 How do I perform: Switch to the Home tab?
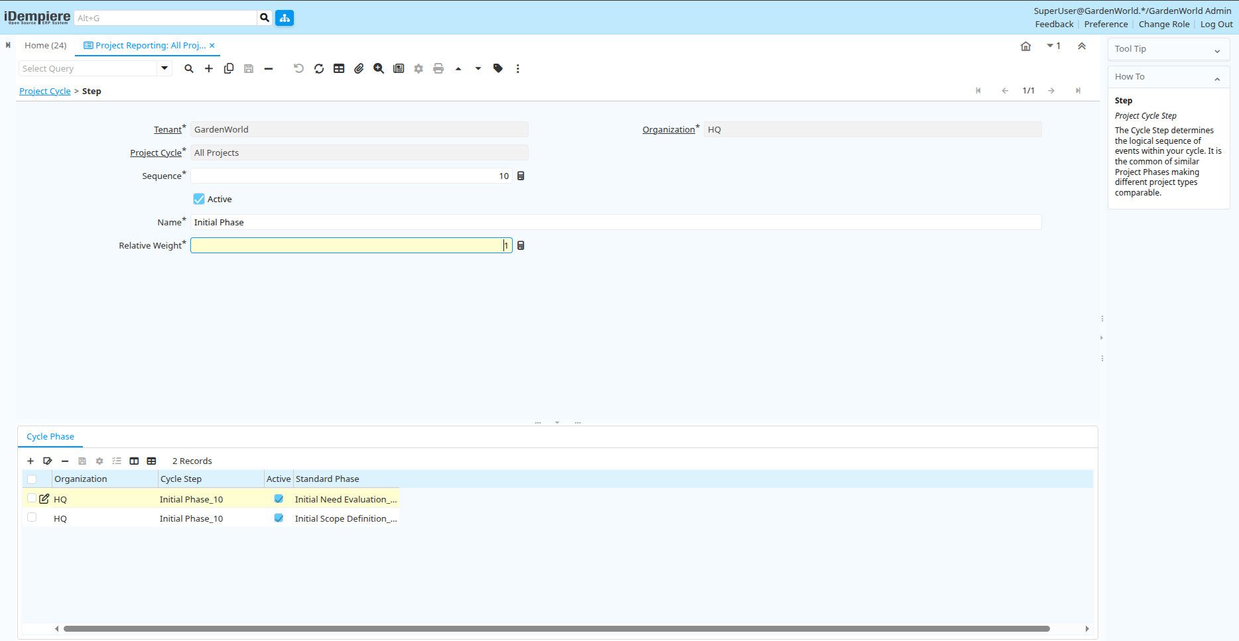(x=45, y=45)
